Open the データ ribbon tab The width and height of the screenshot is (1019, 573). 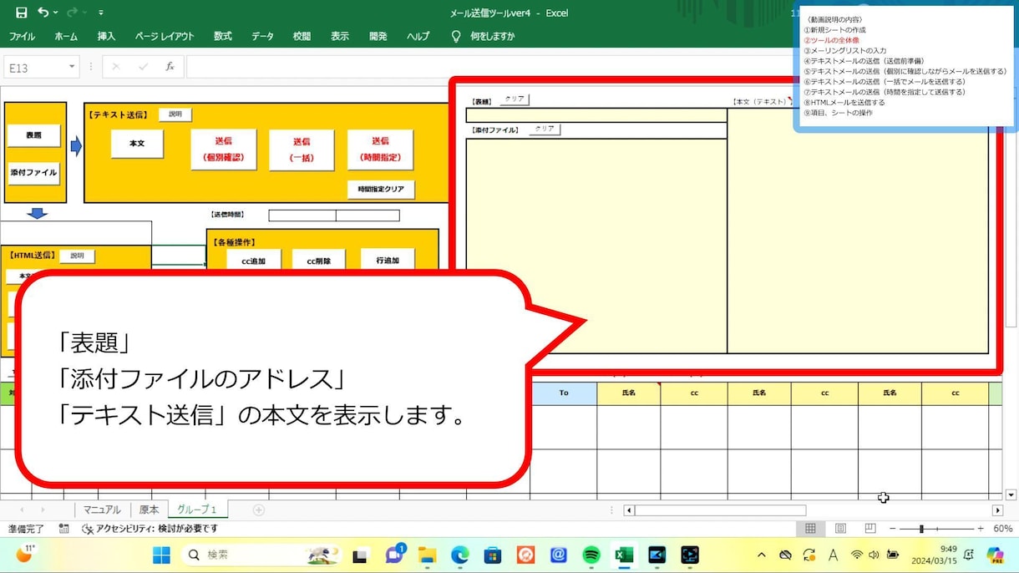tap(262, 37)
